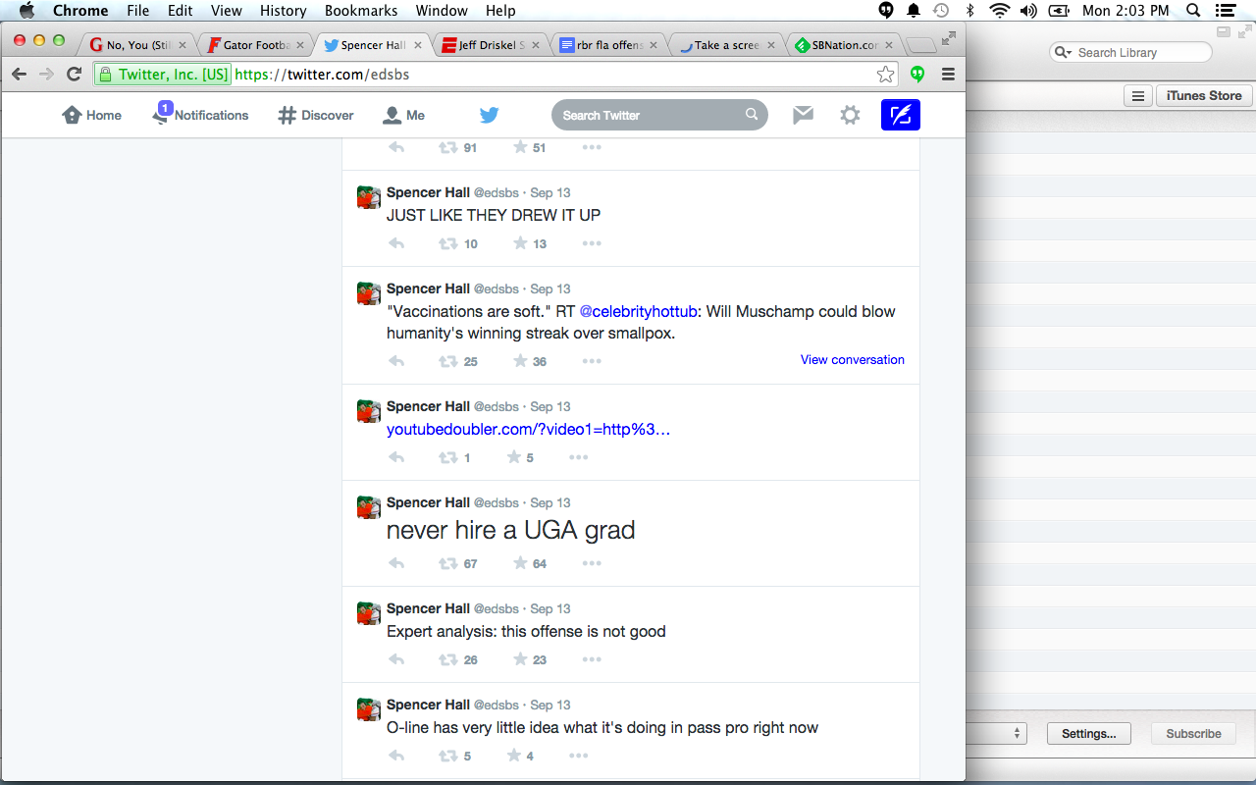The height and width of the screenshot is (785, 1256).
Task: Open the youtubedoubler.com link
Action: 528,430
